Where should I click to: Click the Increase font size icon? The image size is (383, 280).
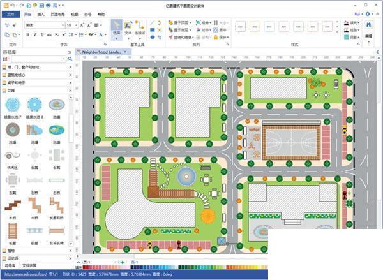click(x=82, y=25)
